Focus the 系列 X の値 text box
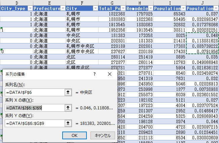Screen dimensions: 219x143 pos(35,108)
